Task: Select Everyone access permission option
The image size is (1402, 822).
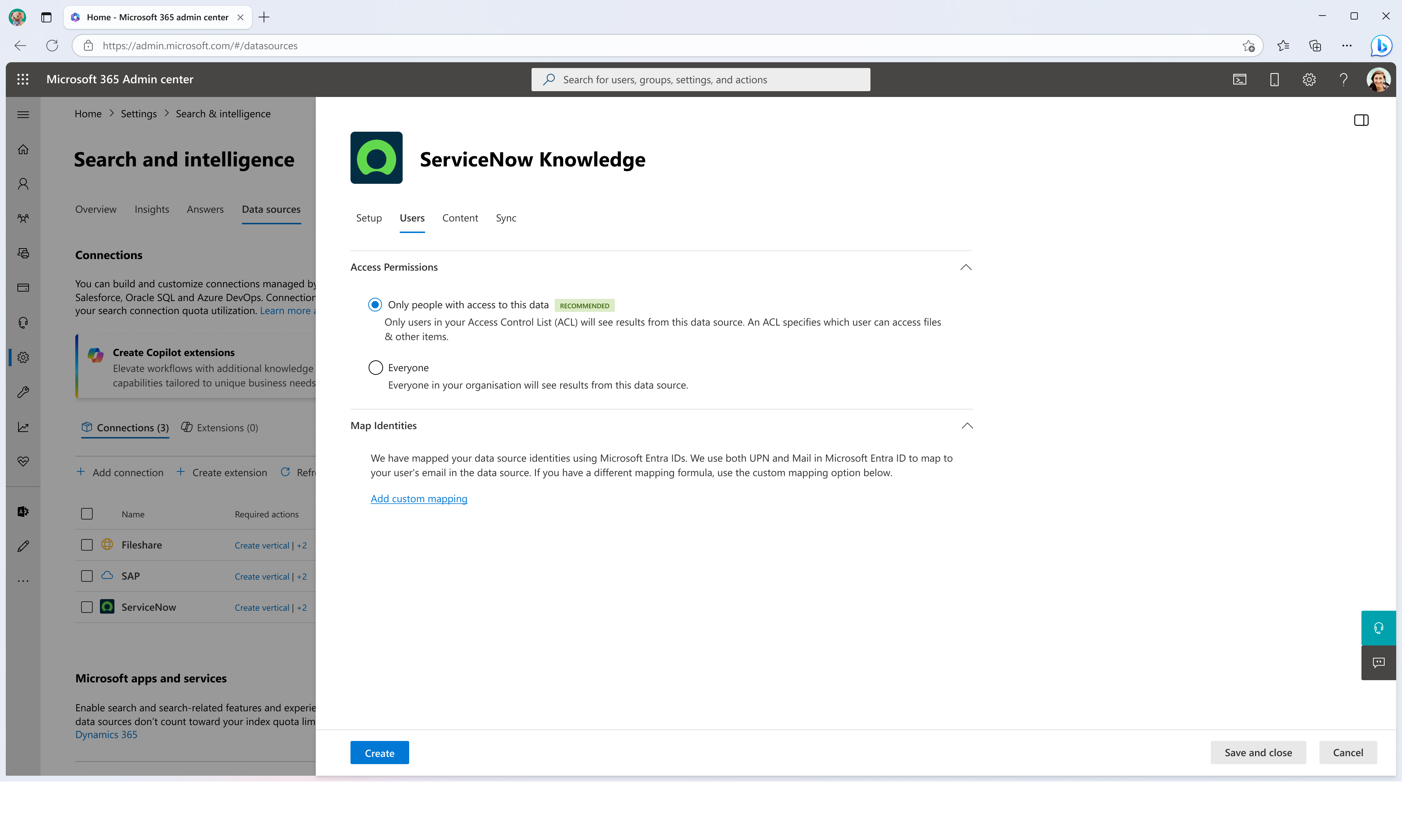Action: click(375, 367)
